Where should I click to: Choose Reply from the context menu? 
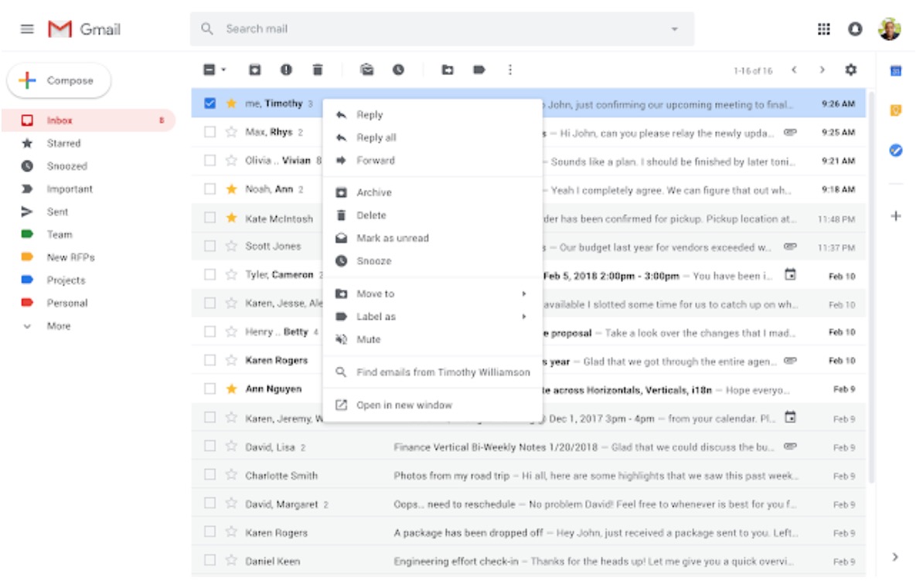pyautogui.click(x=432, y=114)
